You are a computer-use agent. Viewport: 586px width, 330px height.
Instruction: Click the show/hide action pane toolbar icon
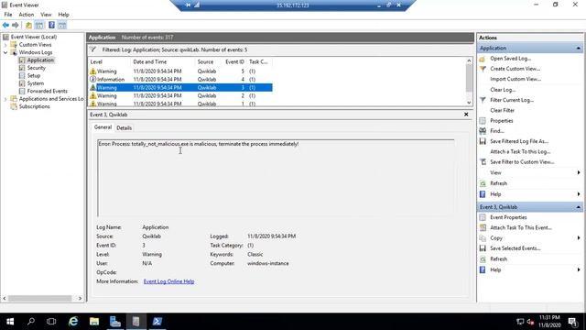tap(62, 25)
